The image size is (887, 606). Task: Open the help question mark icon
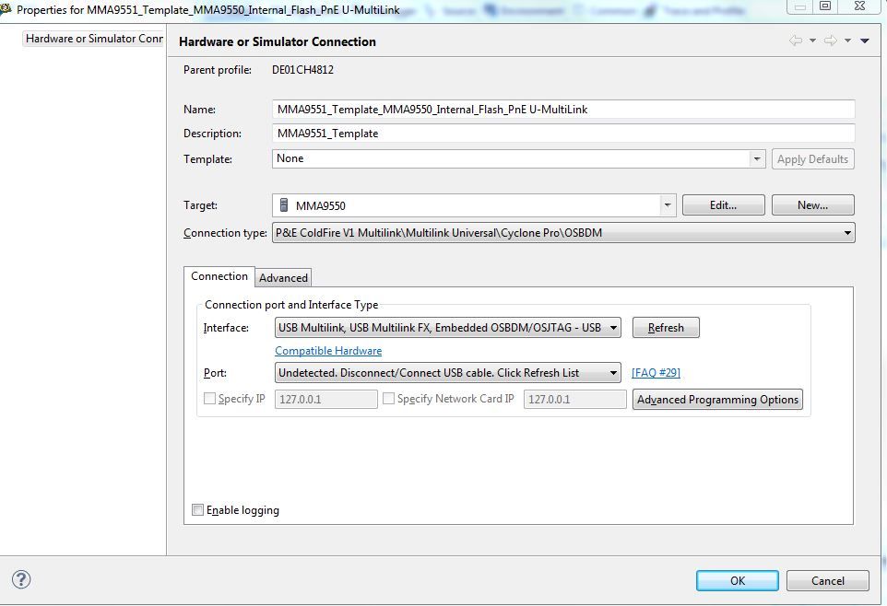tap(21, 579)
